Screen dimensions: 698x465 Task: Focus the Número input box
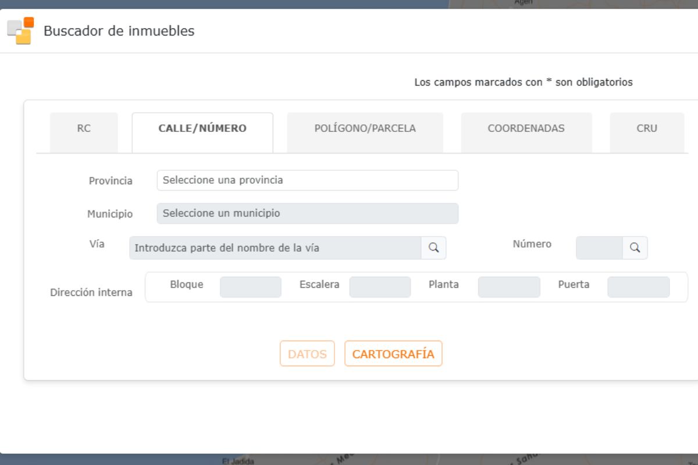click(599, 248)
